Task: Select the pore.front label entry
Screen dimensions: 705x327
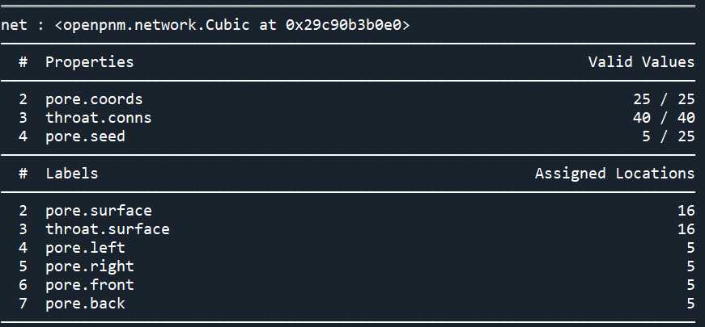Action: pyautogui.click(x=90, y=285)
